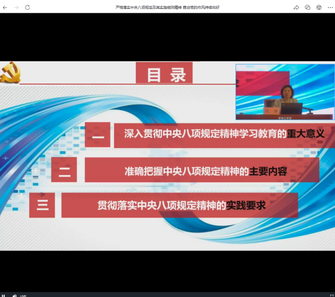Click the page title text in top bar

pyautogui.click(x=167, y=7)
